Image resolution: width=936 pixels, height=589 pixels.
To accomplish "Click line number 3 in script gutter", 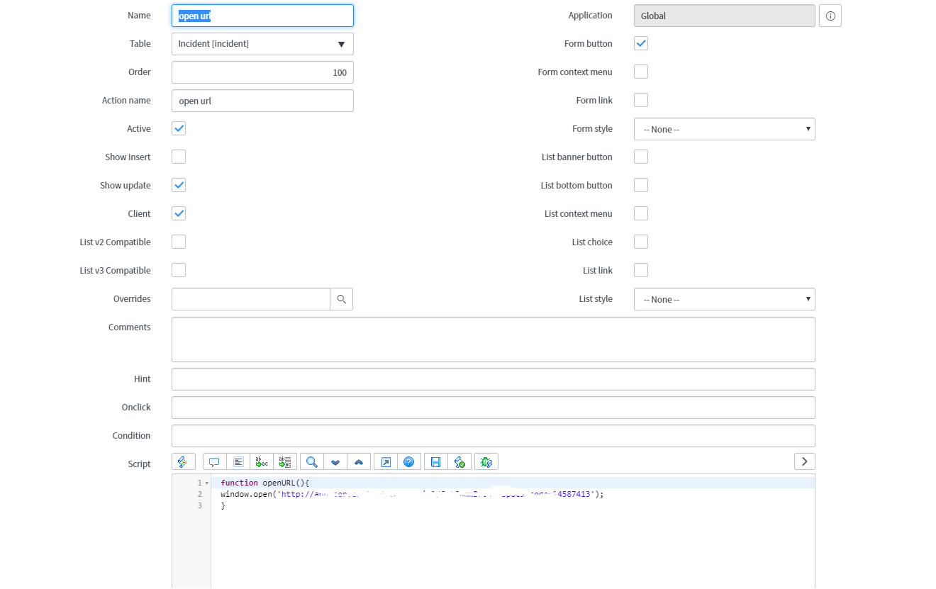I will [x=200, y=505].
